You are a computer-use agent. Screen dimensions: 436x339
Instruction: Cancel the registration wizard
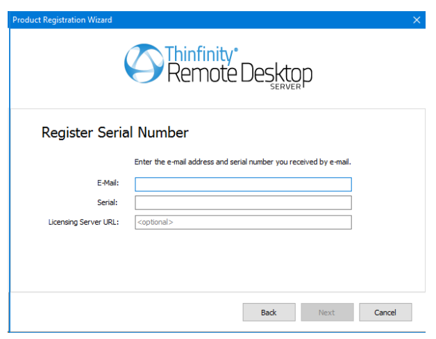(x=385, y=313)
